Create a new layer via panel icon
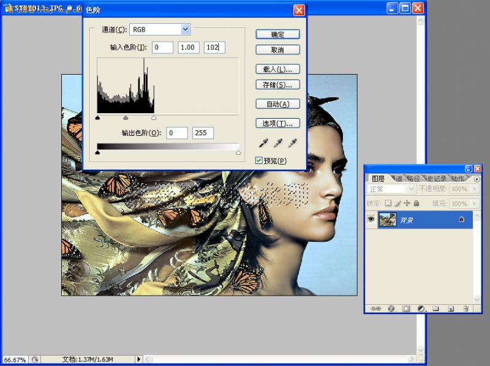Image resolution: width=490 pixels, height=366 pixels. coord(450,308)
